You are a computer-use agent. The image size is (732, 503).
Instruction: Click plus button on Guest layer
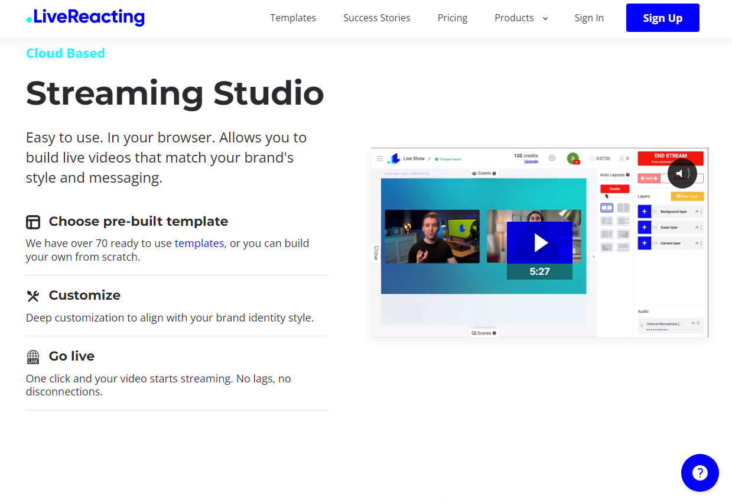pyautogui.click(x=645, y=228)
